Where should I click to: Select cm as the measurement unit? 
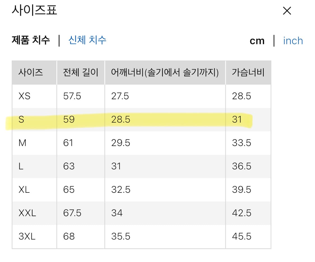(x=257, y=41)
